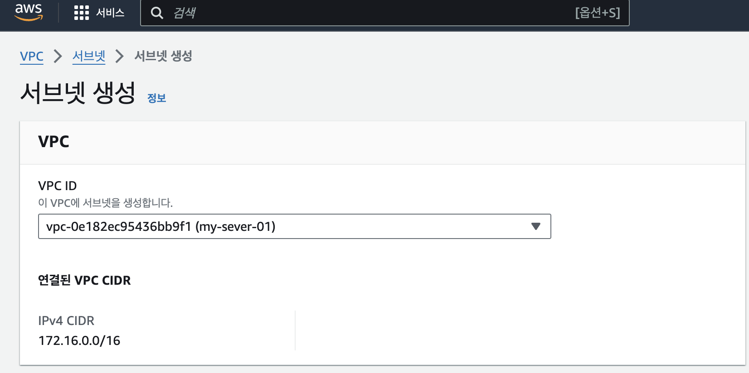Click the IPv4 CIDR label
Viewport: 749px width, 373px height.
point(66,320)
